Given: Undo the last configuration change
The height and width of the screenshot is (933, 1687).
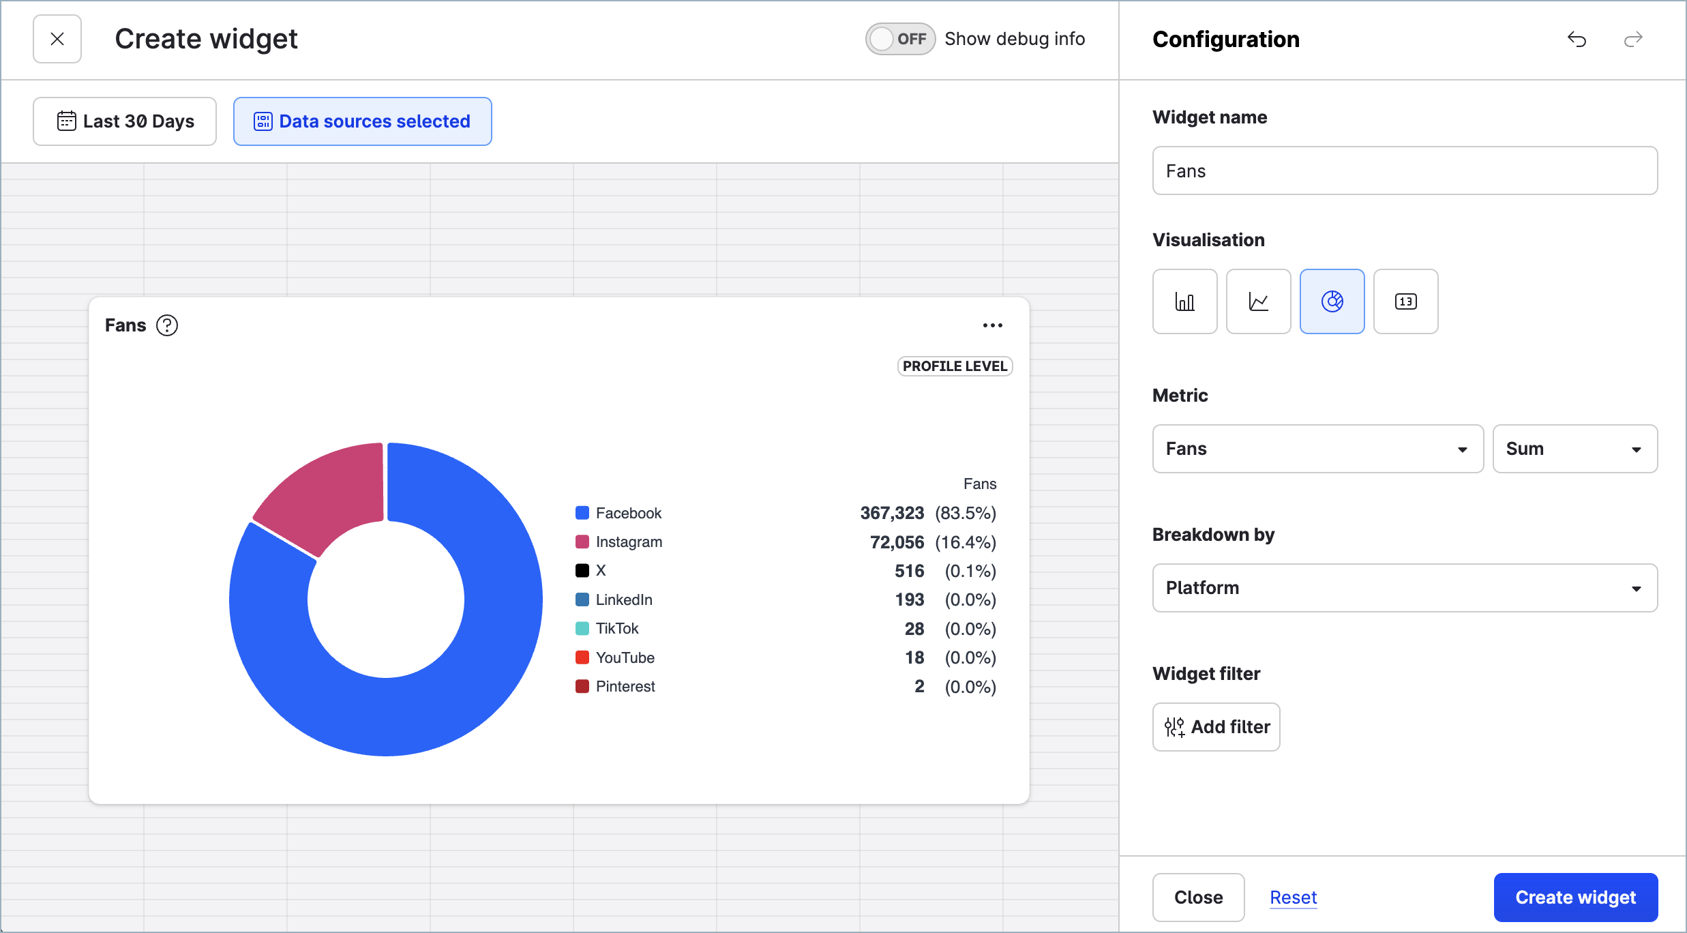Looking at the screenshot, I should pos(1577,39).
